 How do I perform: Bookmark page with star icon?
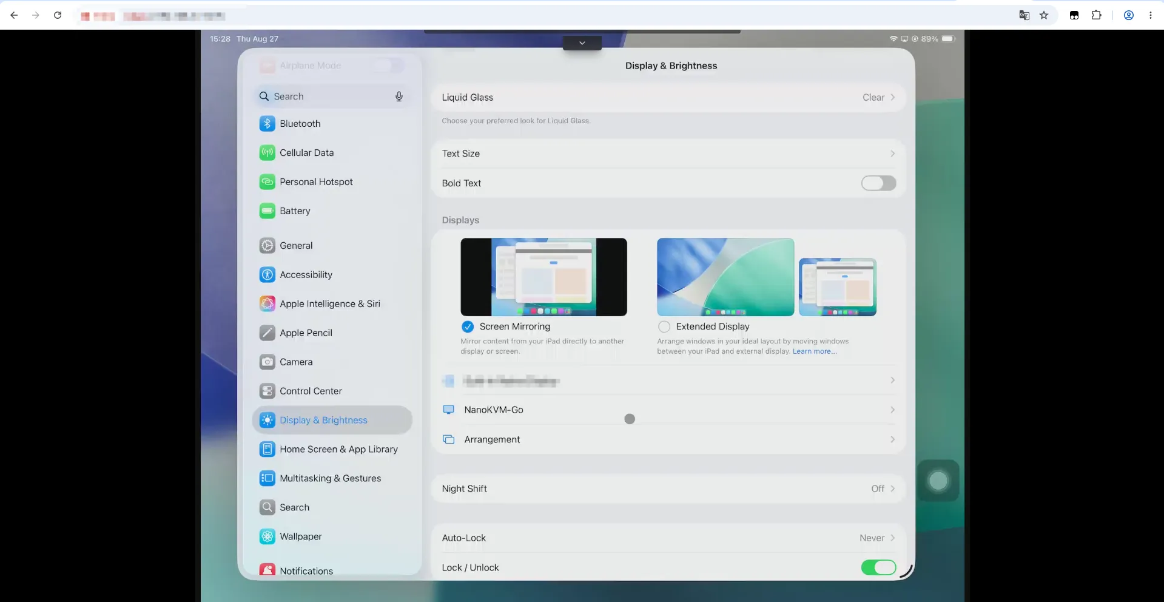coord(1044,16)
